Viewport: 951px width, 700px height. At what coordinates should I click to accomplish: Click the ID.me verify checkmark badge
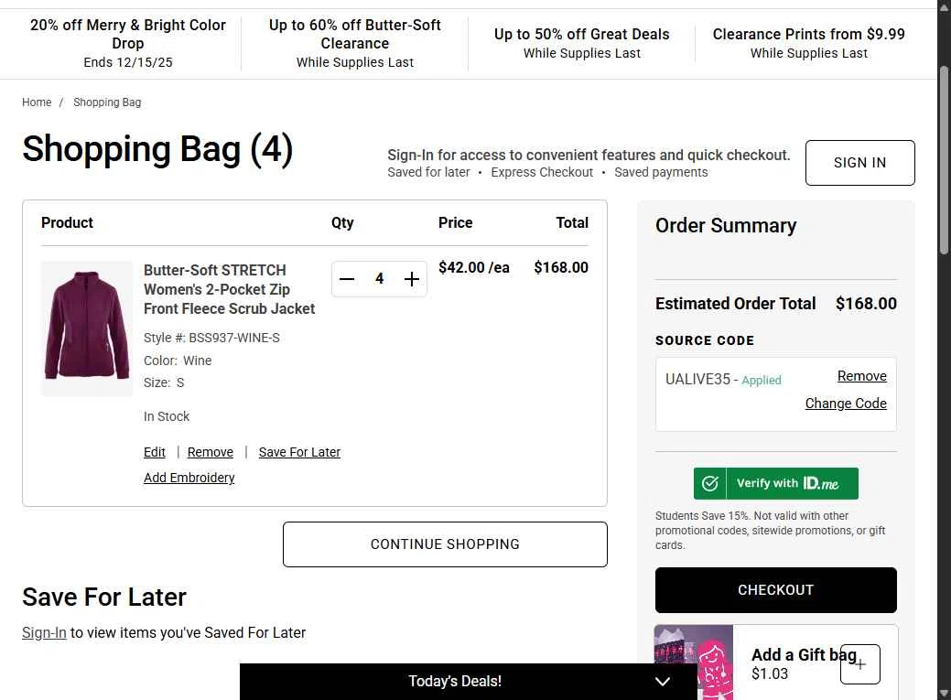click(709, 483)
